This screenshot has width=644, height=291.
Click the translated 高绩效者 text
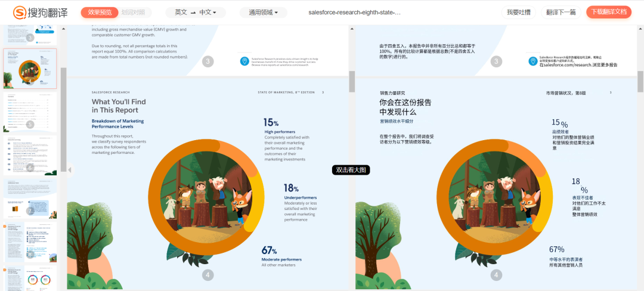tap(561, 132)
